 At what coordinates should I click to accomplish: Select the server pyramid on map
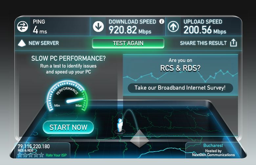[139, 138]
